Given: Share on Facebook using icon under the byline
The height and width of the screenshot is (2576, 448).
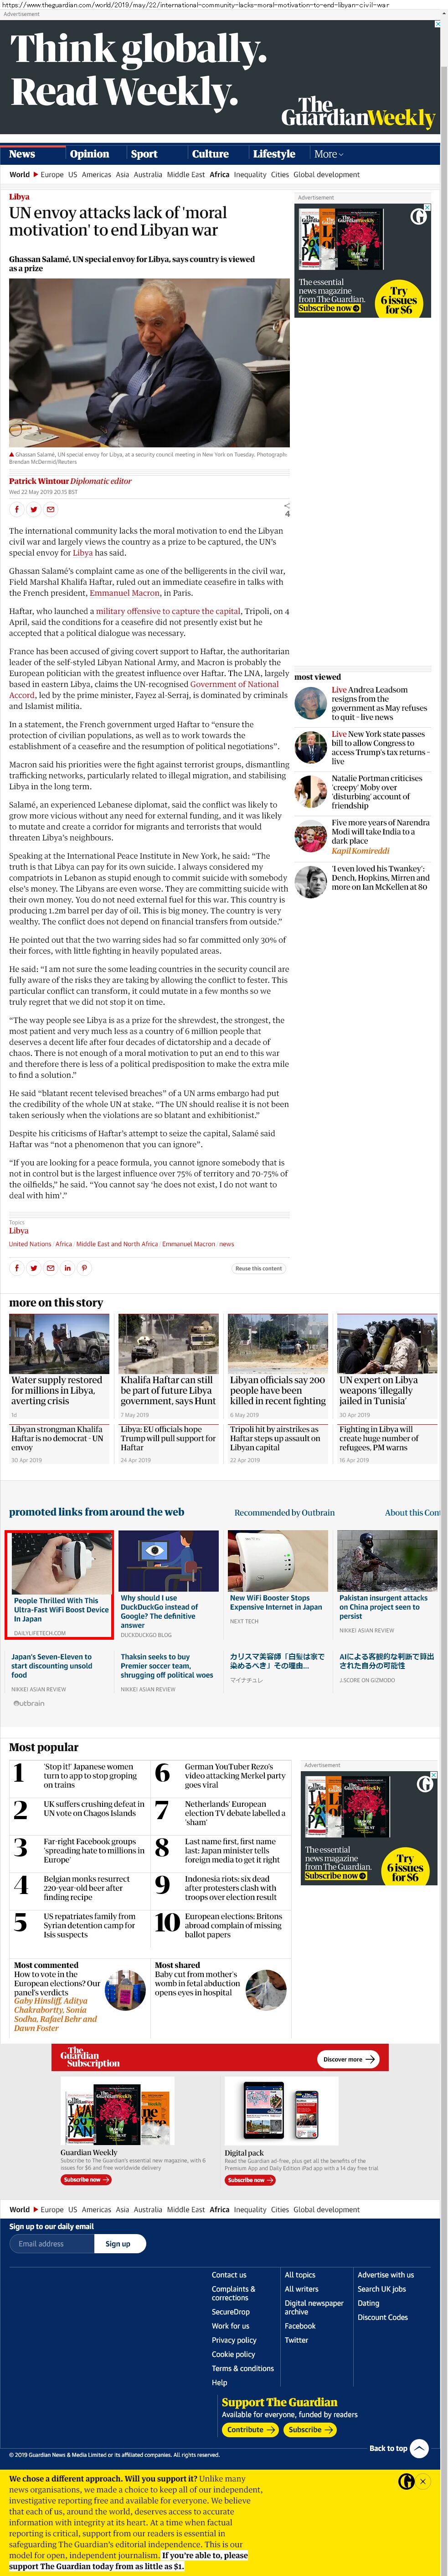Looking at the screenshot, I should (17, 509).
